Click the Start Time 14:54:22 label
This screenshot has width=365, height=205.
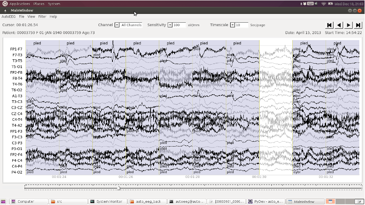344,33
